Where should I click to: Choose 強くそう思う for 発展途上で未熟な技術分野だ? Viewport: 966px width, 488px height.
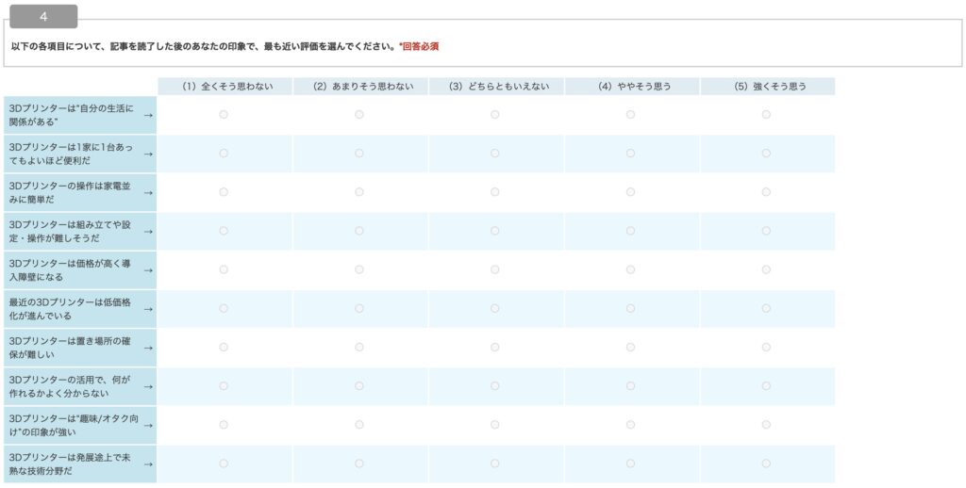click(766, 464)
